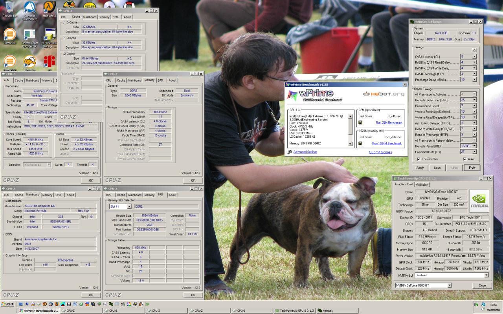Click the orange info icon in quick launch

(44, 304)
